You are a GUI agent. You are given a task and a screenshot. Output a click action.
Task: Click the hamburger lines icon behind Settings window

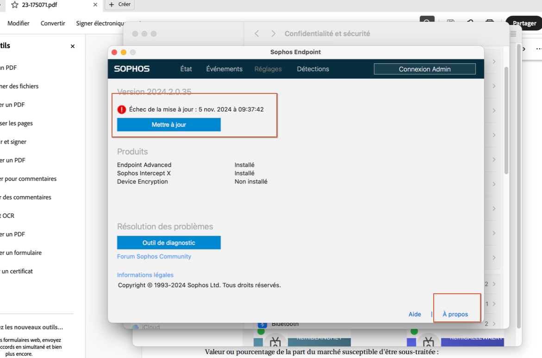(513, 33)
